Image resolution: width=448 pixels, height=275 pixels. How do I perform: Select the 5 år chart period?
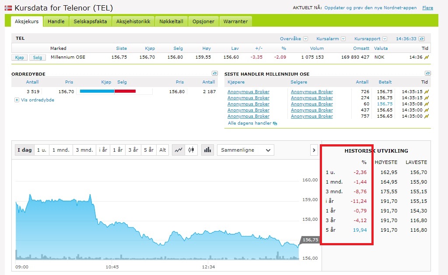[149, 150]
